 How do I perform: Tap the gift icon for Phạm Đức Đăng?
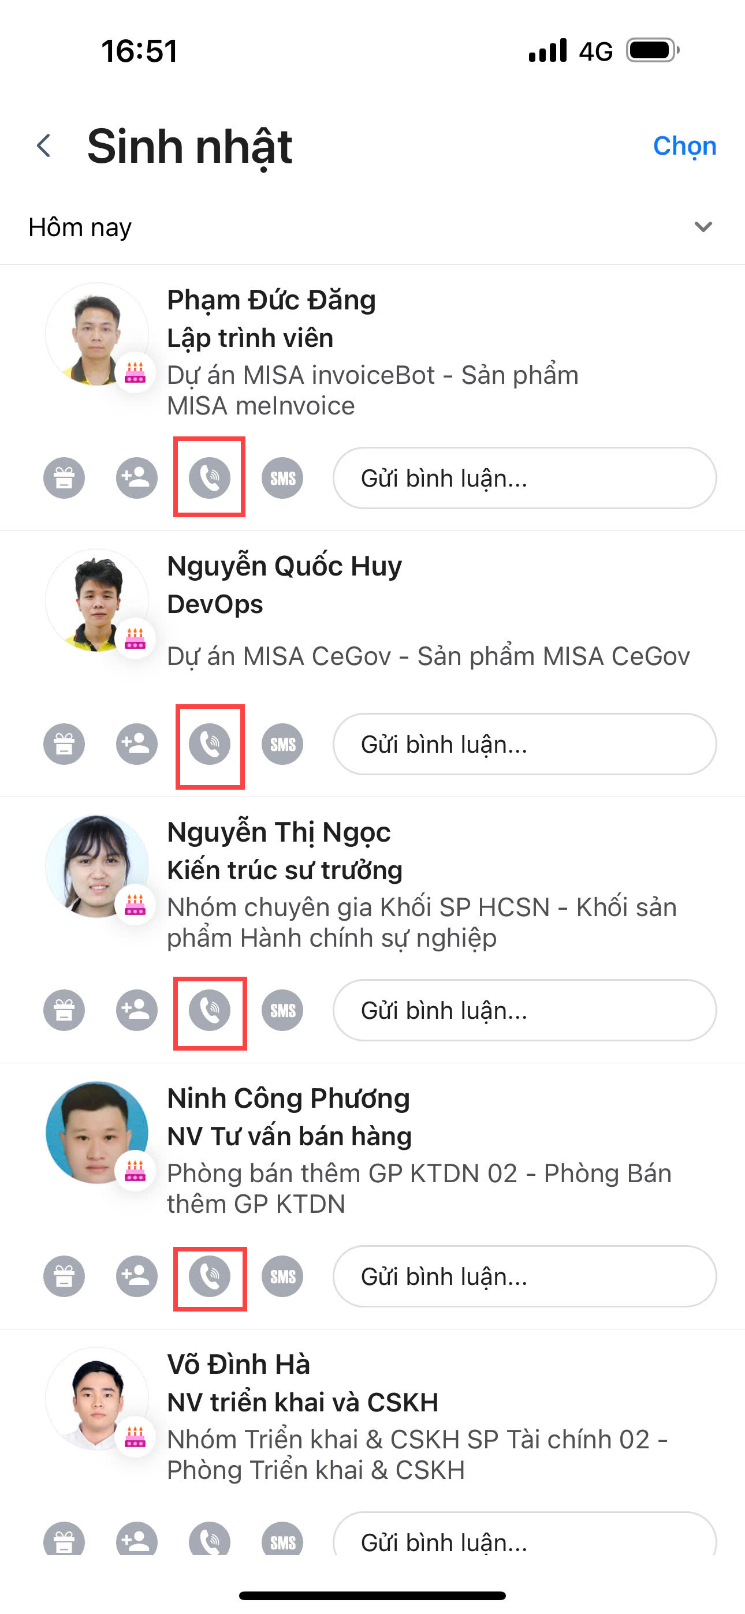(64, 478)
